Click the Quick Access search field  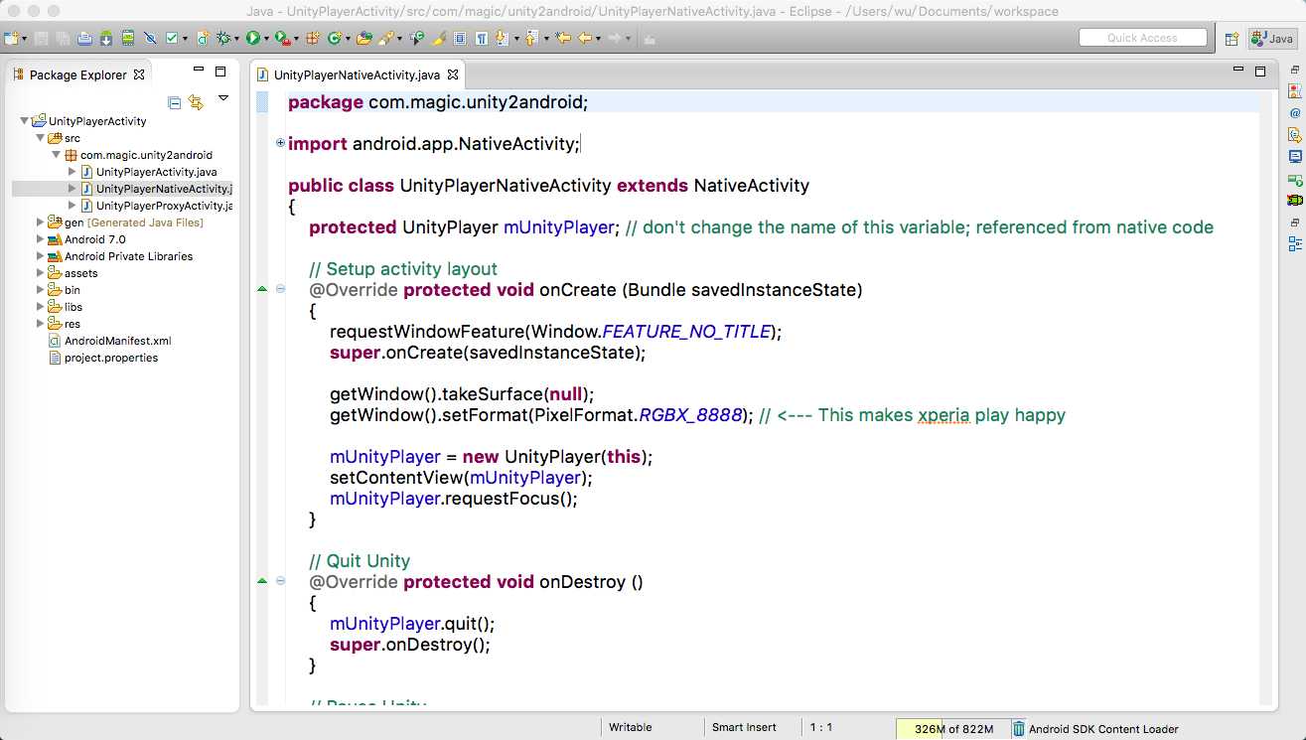[1143, 38]
